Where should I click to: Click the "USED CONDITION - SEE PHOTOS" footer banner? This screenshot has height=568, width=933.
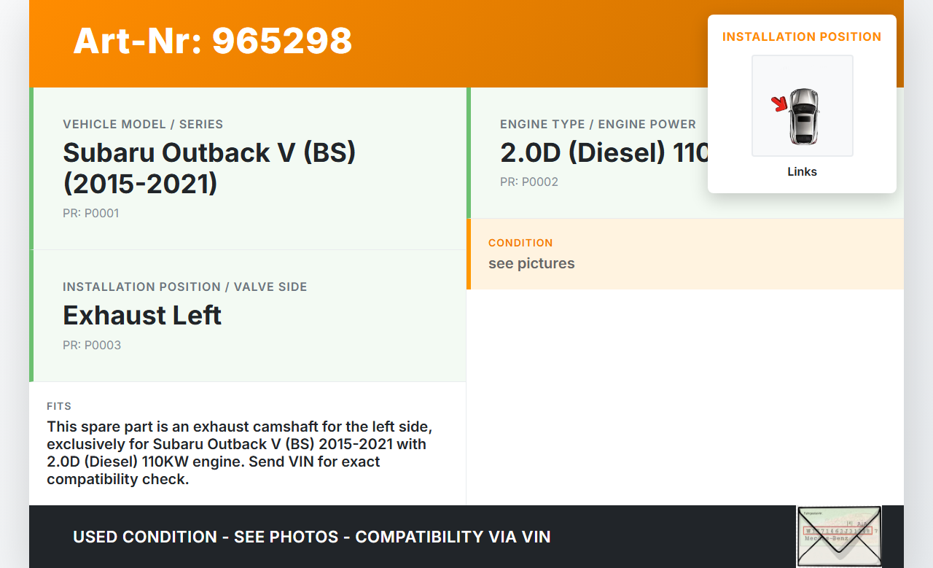(x=311, y=537)
